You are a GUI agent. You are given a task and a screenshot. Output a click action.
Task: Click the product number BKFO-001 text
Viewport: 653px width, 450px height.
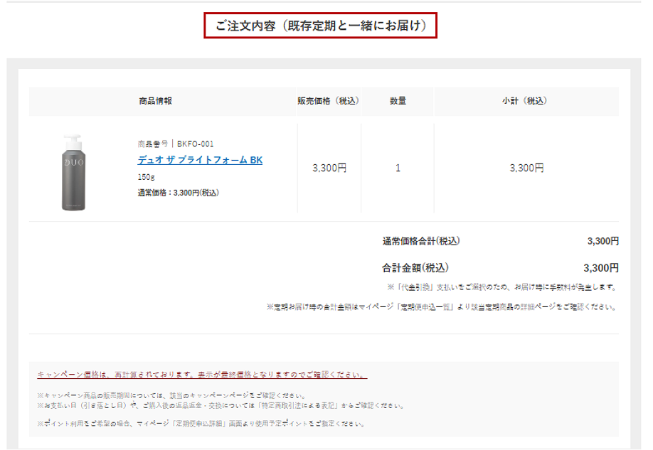[175, 144]
